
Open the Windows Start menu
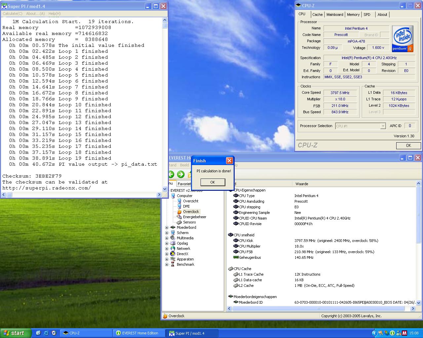coord(16,333)
